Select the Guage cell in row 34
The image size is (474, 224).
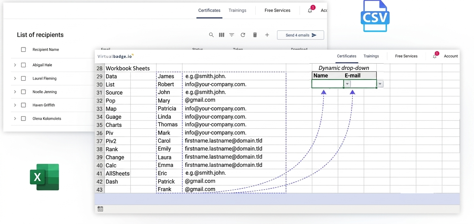117,117
